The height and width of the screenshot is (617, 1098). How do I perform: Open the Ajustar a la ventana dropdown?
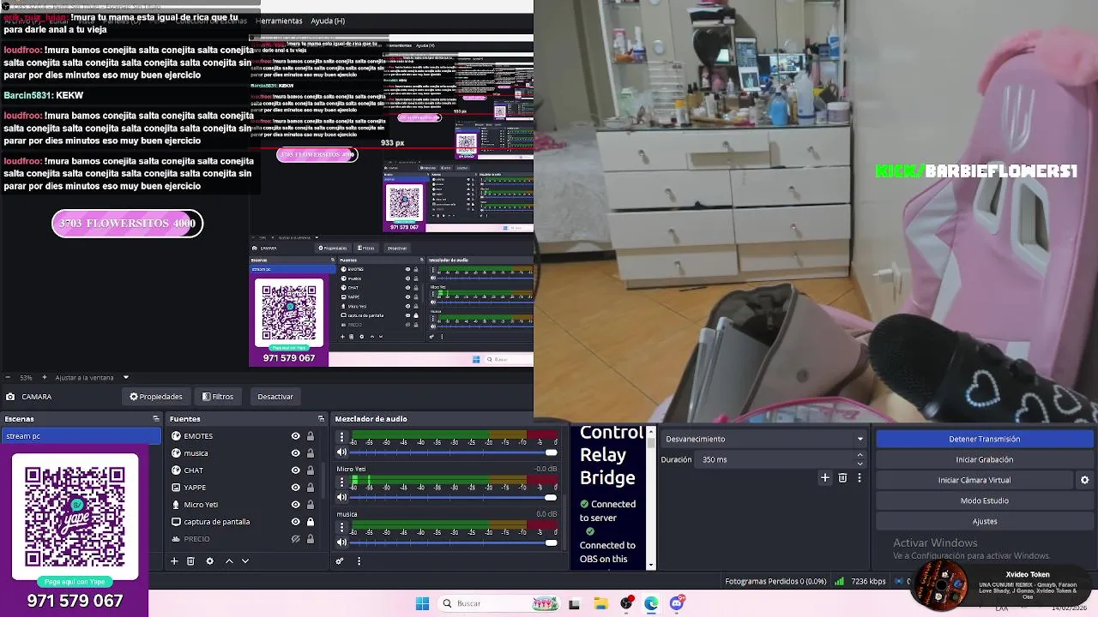click(125, 377)
